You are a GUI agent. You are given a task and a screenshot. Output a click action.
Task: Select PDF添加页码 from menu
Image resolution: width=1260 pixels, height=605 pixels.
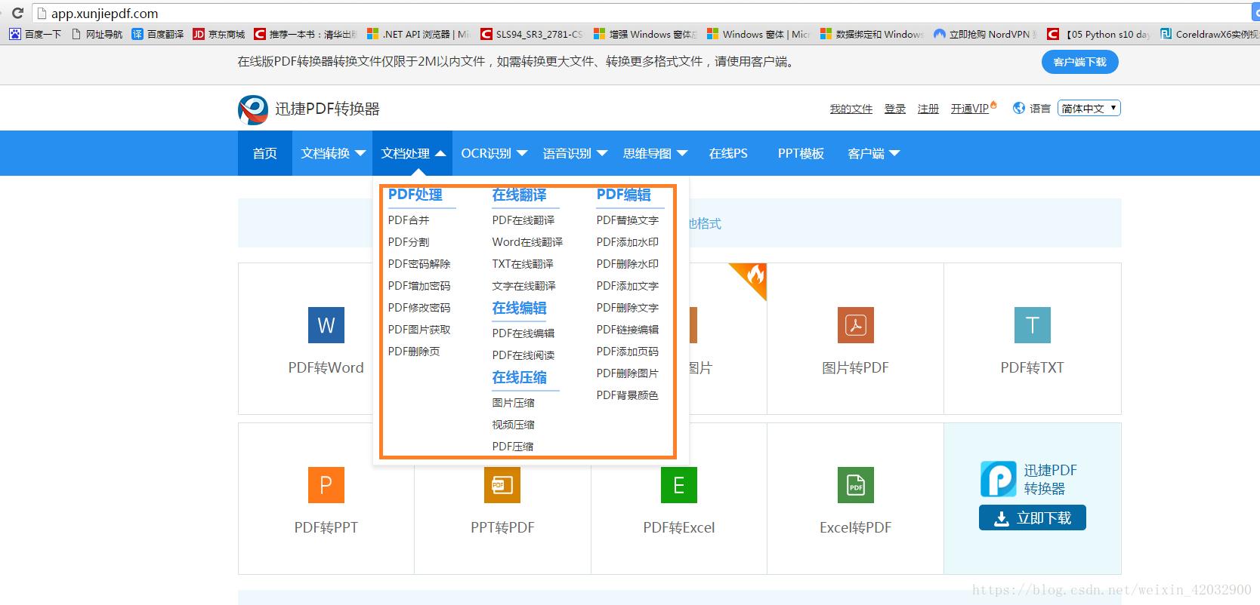coord(628,352)
